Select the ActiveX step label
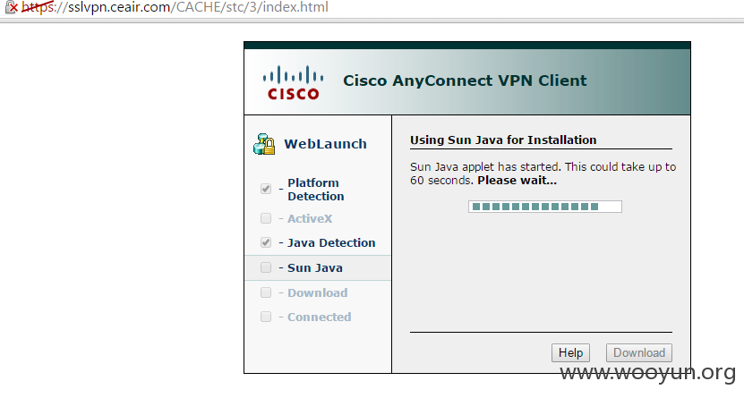The image size is (744, 398). pos(310,219)
